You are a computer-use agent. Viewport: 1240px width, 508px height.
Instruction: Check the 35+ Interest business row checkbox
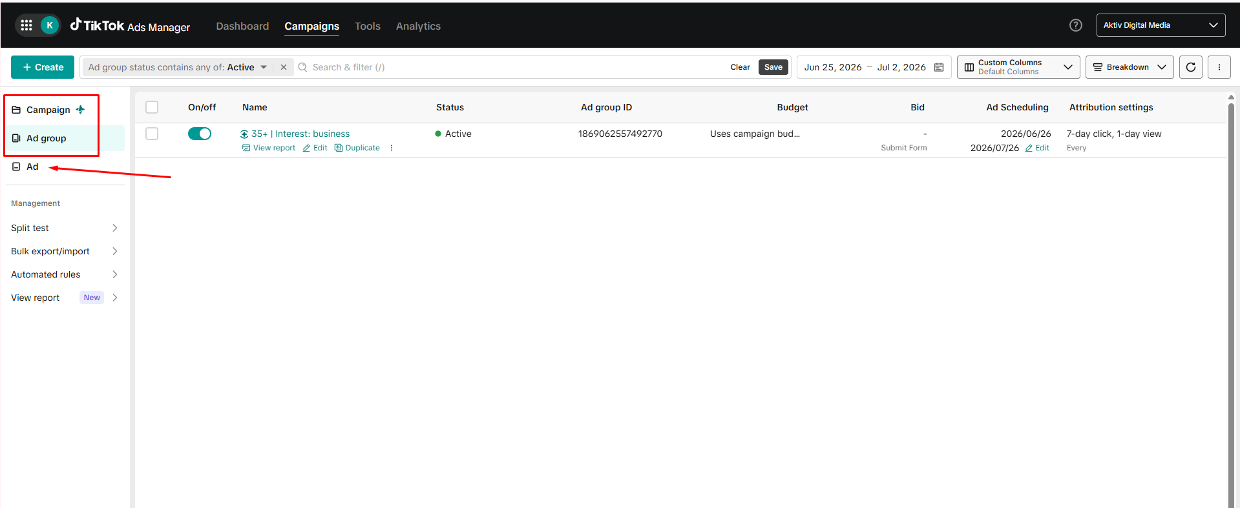(x=152, y=134)
